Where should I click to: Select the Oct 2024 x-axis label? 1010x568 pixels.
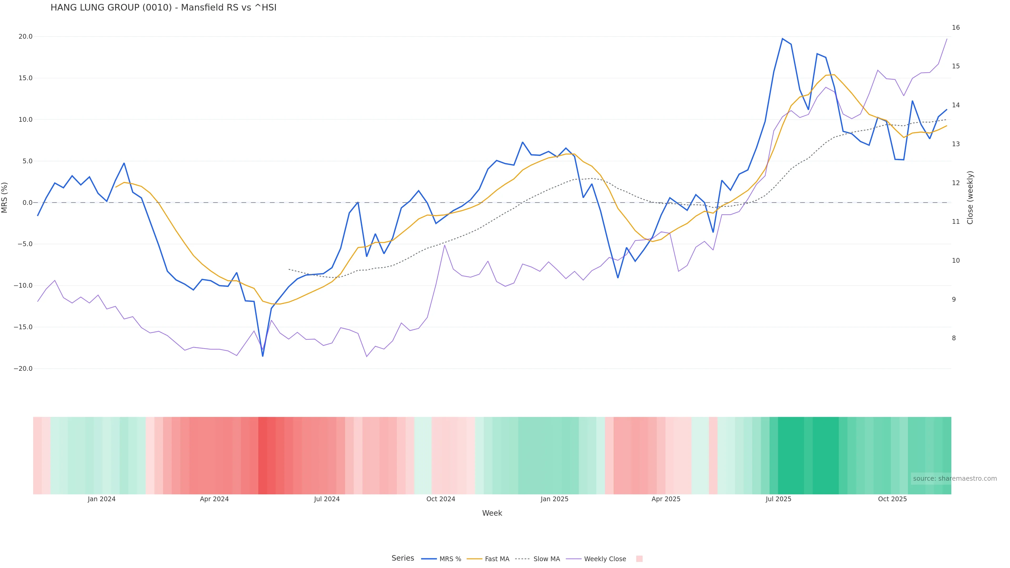point(441,499)
